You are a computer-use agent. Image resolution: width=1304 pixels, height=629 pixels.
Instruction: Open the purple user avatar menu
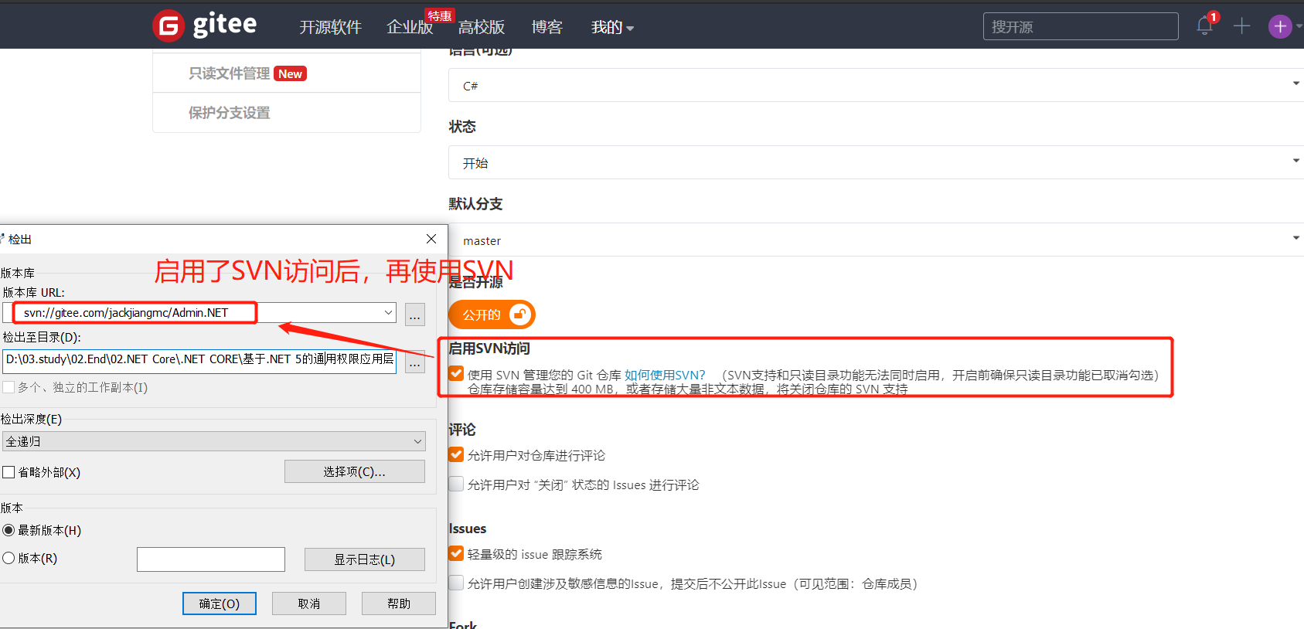point(1280,26)
